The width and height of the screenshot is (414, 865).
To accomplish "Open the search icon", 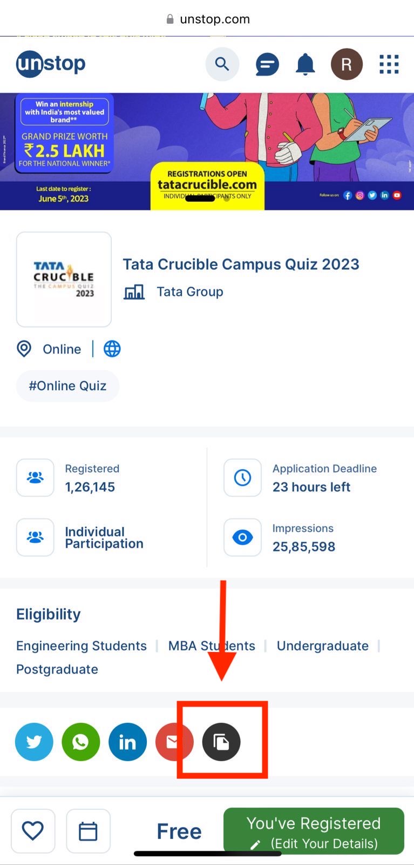I will pyautogui.click(x=222, y=64).
